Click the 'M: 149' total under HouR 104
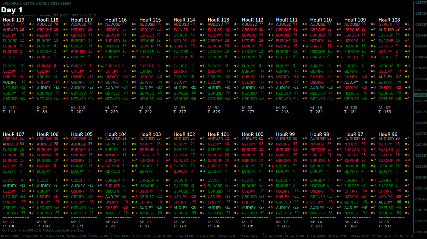The image size is (427, 239). (x=111, y=222)
